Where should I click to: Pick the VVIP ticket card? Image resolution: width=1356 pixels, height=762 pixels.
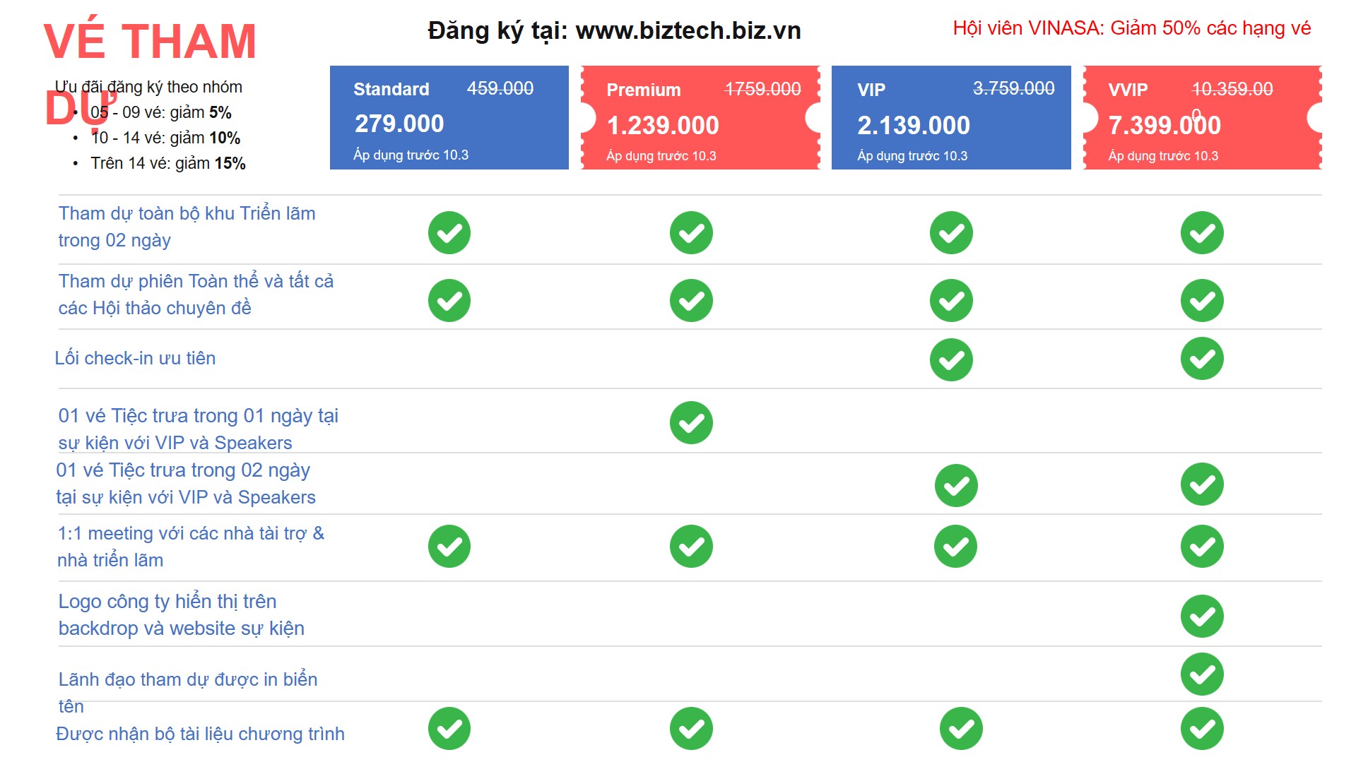pyautogui.click(x=1201, y=118)
